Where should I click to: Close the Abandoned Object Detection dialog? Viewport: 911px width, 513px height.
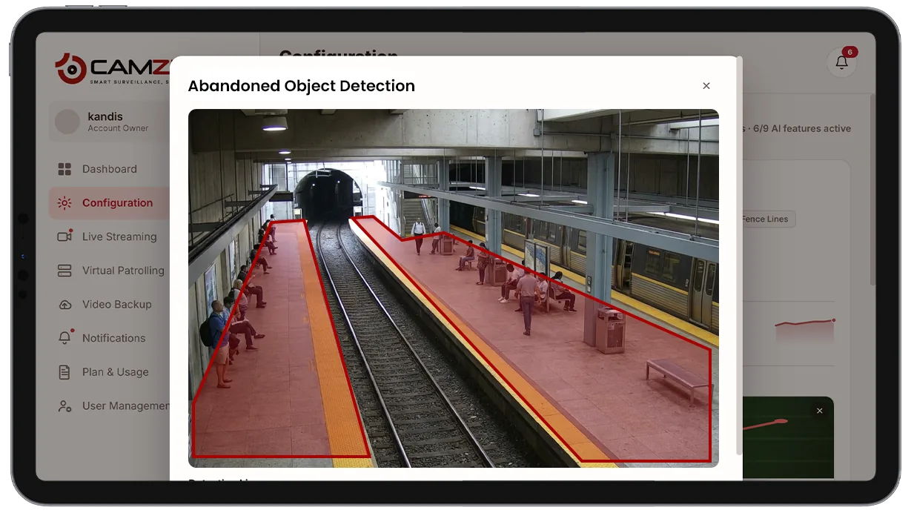click(706, 86)
